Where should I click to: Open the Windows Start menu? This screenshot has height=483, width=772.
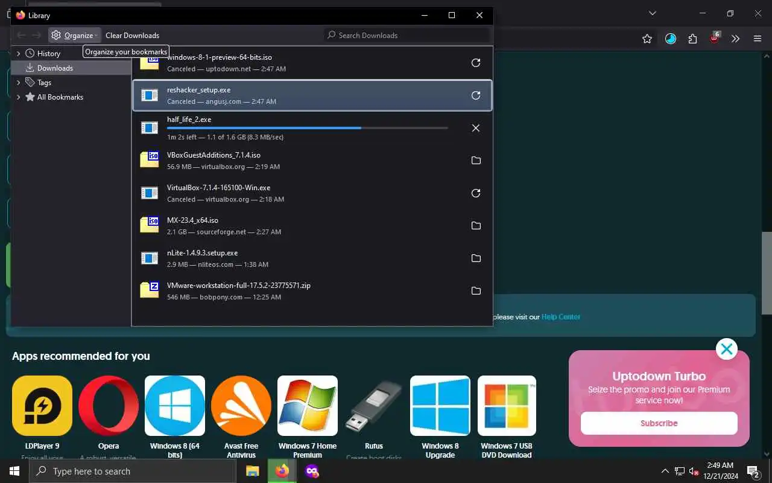tap(14, 471)
